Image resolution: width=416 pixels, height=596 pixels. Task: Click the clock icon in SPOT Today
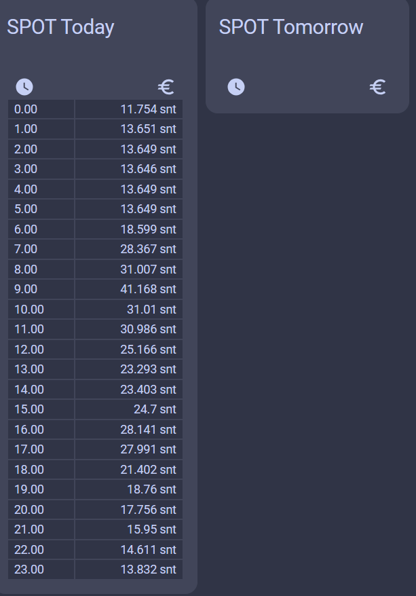[x=24, y=87]
